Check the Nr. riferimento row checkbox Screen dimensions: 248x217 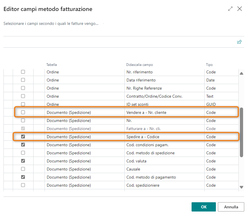(x=23, y=72)
